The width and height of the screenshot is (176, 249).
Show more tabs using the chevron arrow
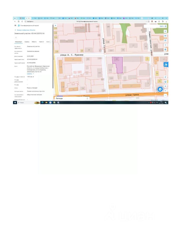tap(51, 42)
